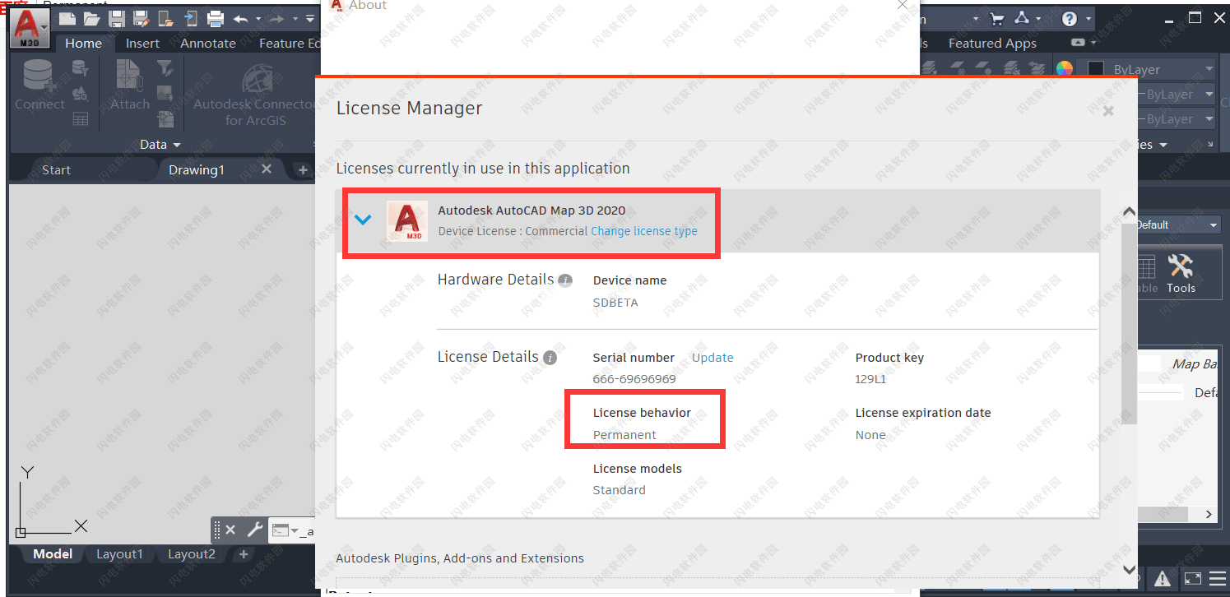1230x597 pixels.
Task: Open the AutoCAD Map 3D application menu
Action: [x=30, y=28]
